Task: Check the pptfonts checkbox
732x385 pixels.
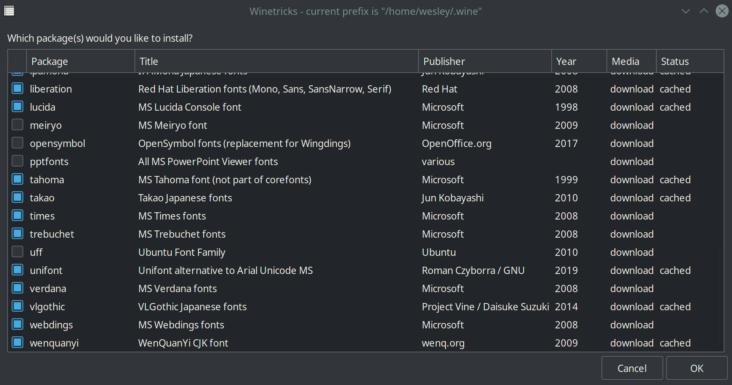Action: pyautogui.click(x=17, y=161)
